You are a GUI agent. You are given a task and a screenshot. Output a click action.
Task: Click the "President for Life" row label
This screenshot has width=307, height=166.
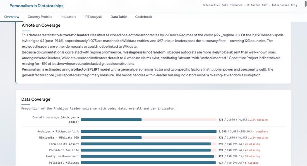64,150
